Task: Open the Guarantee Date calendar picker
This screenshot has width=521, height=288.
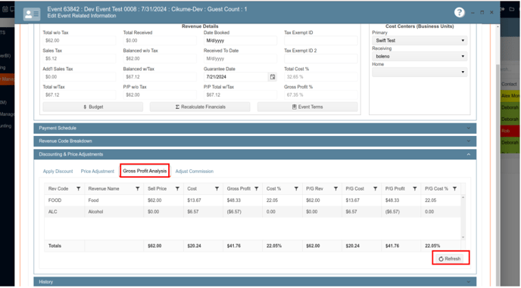Action: coord(273,76)
